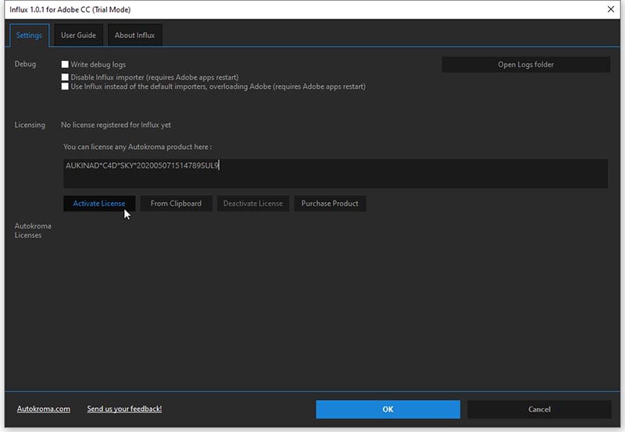Viewport: 625px width, 432px height.
Task: Click inside the license key text field
Action: click(x=335, y=173)
